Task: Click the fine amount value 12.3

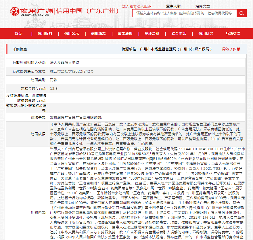Action: click(54, 89)
